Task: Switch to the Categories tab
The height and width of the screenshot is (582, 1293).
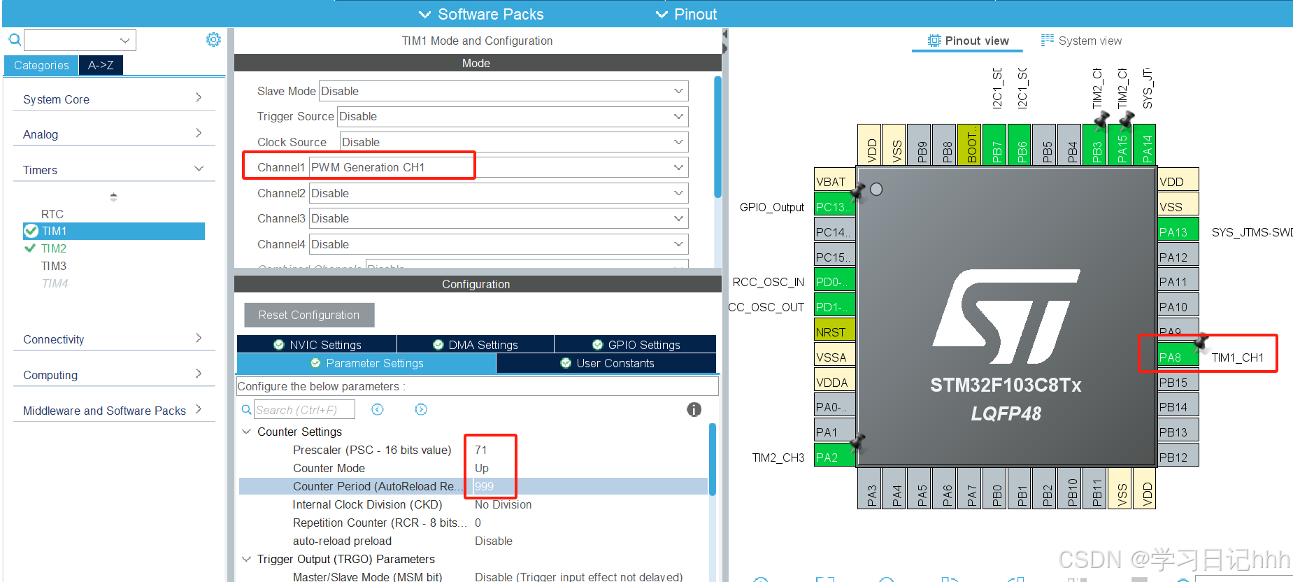Action: 41,65
